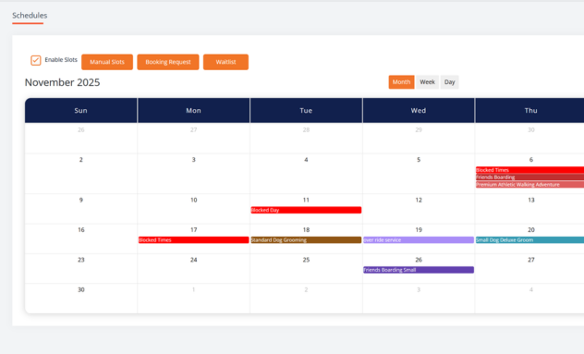Screen dimensions: 584x354
Task: Select date 25 in the calendar
Action: [x=306, y=260]
